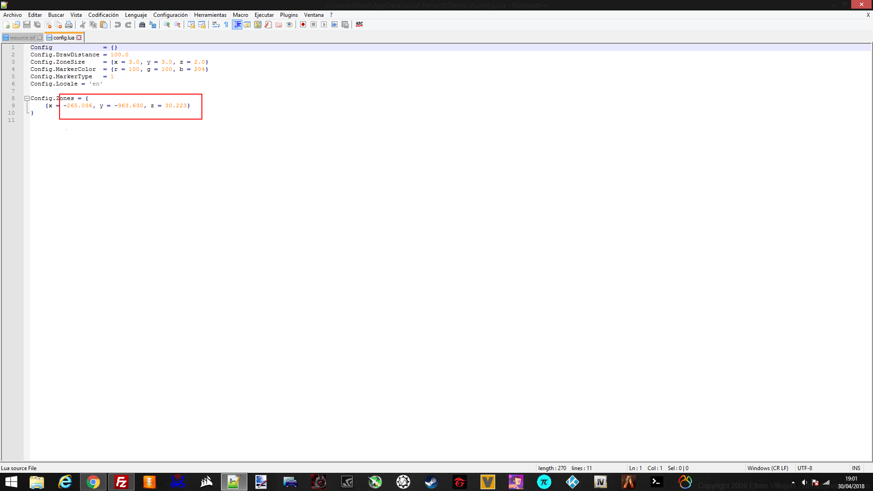
Task: Click the ABC spell check icon
Action: pyautogui.click(x=359, y=25)
